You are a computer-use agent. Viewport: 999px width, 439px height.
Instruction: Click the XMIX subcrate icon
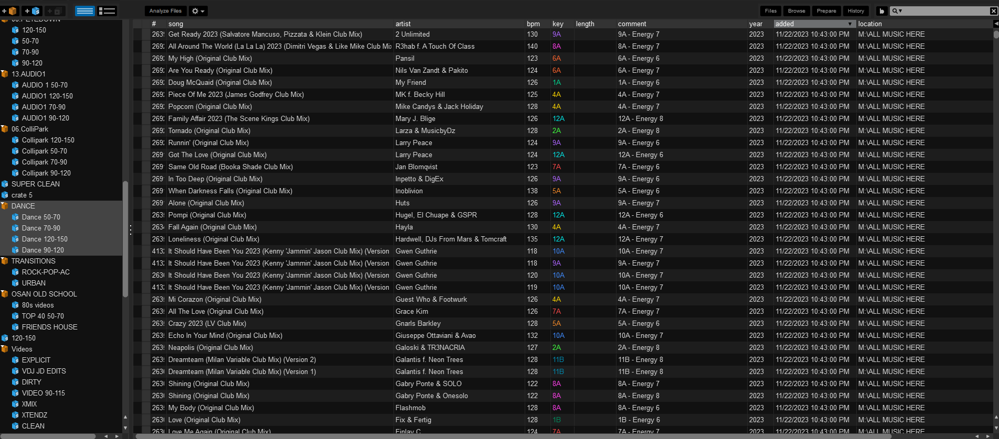[15, 404]
